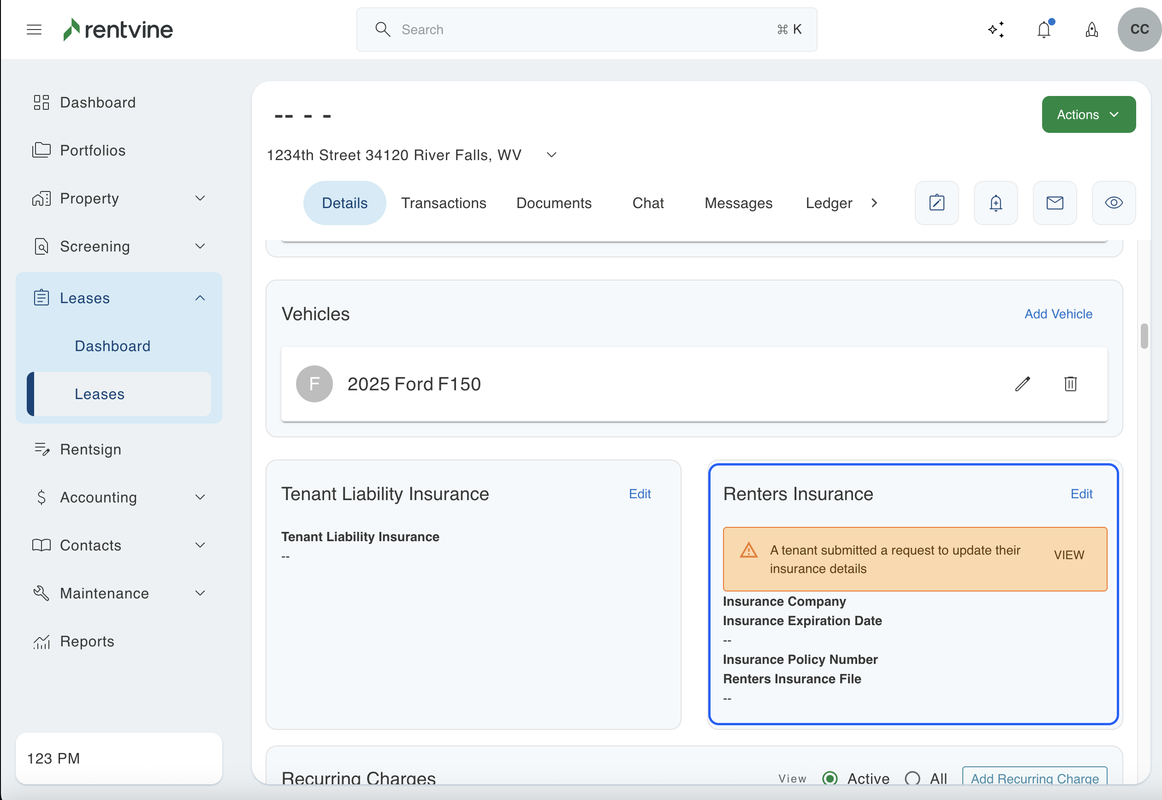Image resolution: width=1162 pixels, height=800 pixels.
Task: Click the rocket icon in header
Action: [x=1092, y=30]
